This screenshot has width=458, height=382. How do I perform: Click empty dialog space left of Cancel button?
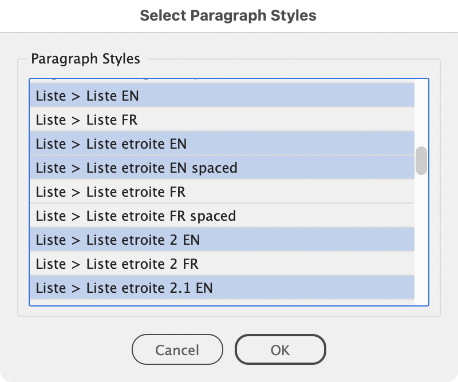click(x=69, y=349)
